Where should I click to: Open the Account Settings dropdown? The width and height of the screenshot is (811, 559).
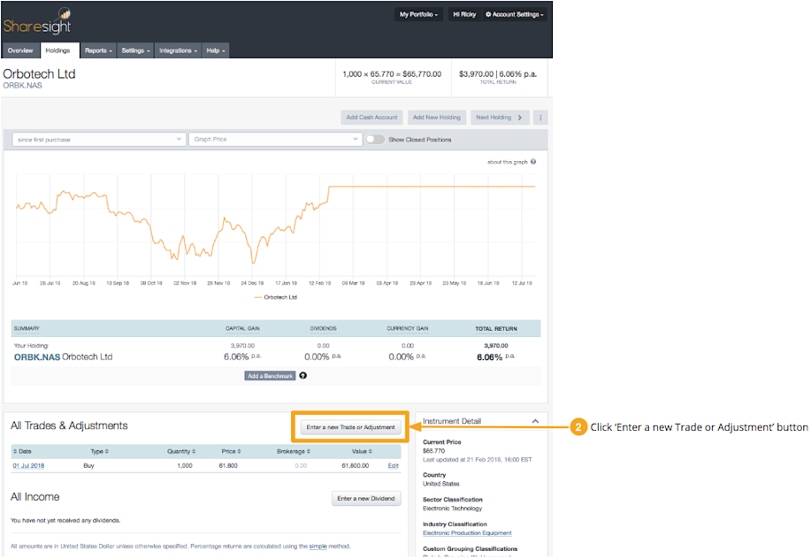[x=515, y=14]
